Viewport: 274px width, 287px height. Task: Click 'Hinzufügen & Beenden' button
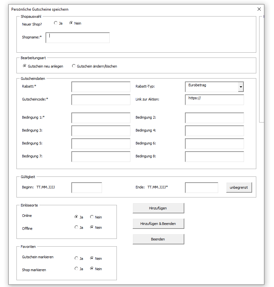coord(158,224)
